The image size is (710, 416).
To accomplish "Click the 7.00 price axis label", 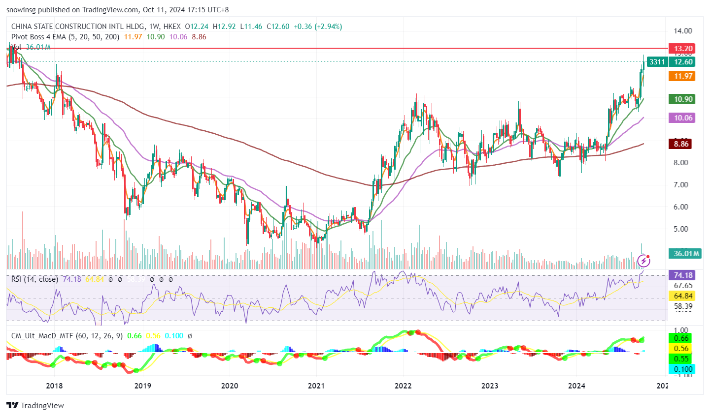I will coord(681,185).
